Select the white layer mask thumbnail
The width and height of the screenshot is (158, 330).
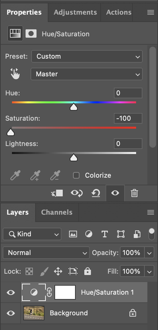point(65,292)
